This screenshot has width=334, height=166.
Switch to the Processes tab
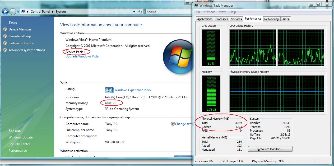click(222, 19)
